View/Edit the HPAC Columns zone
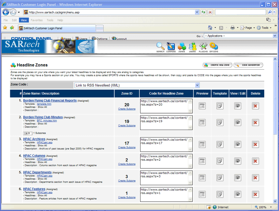The image size is (279, 211). pos(238,161)
